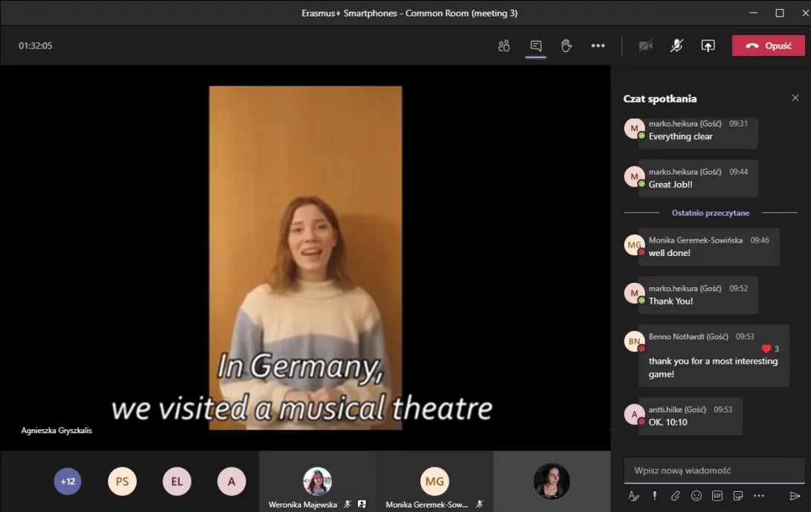Open the message formatting options
Image resolution: width=811 pixels, height=512 pixels.
coord(634,496)
